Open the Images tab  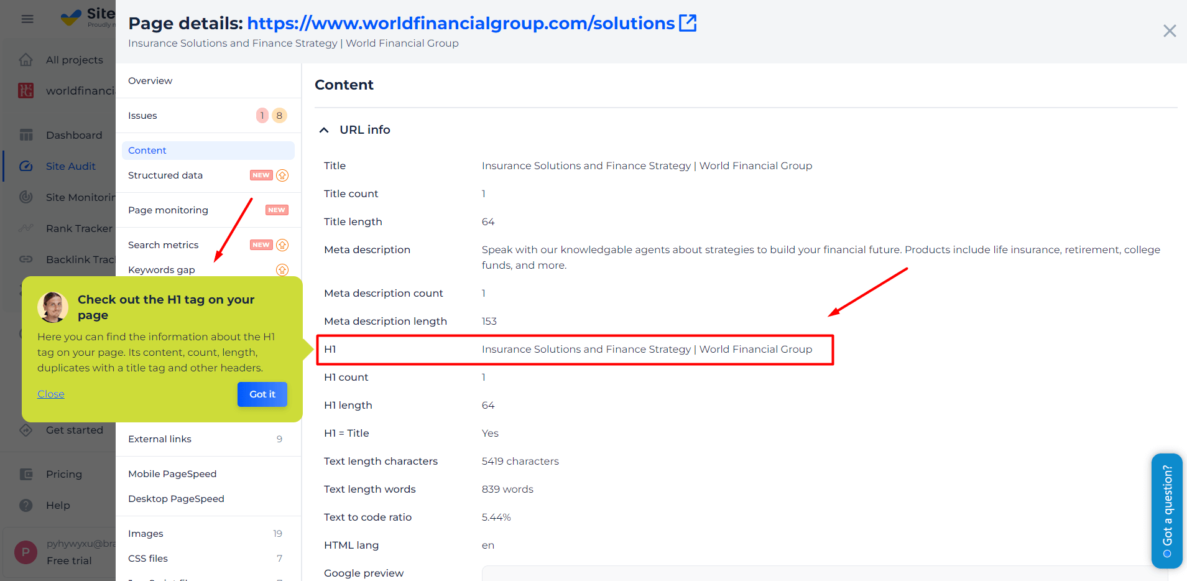coord(145,534)
